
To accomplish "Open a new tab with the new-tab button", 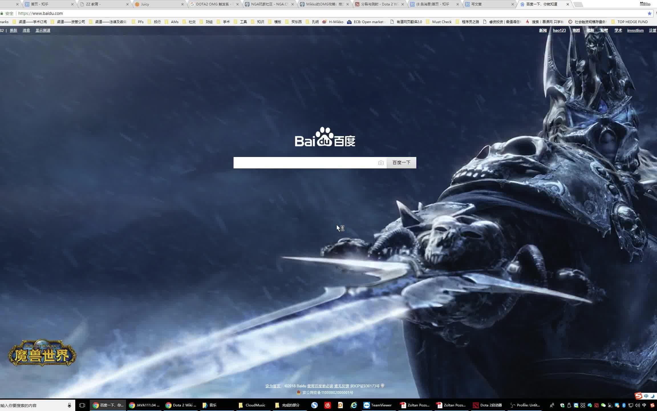I will (x=578, y=4).
